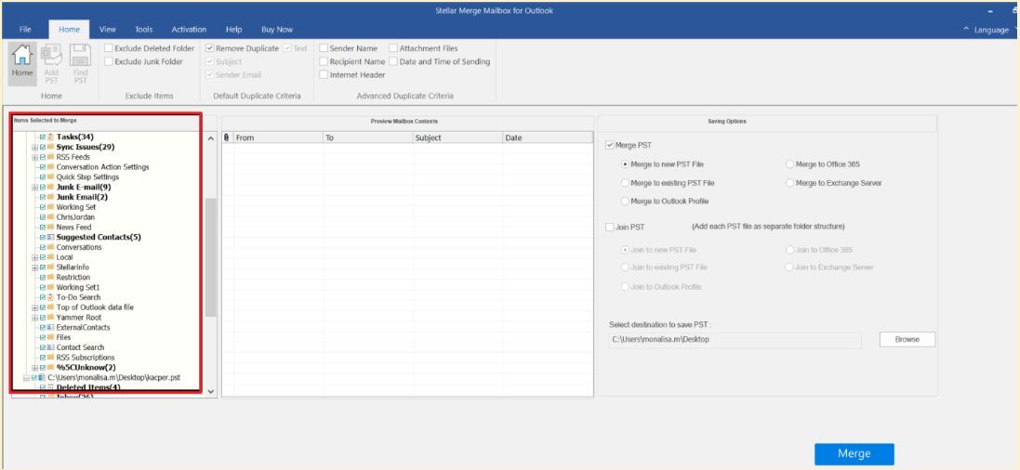Open the File menu
Viewport: 1020px width, 470px height.
click(25, 29)
